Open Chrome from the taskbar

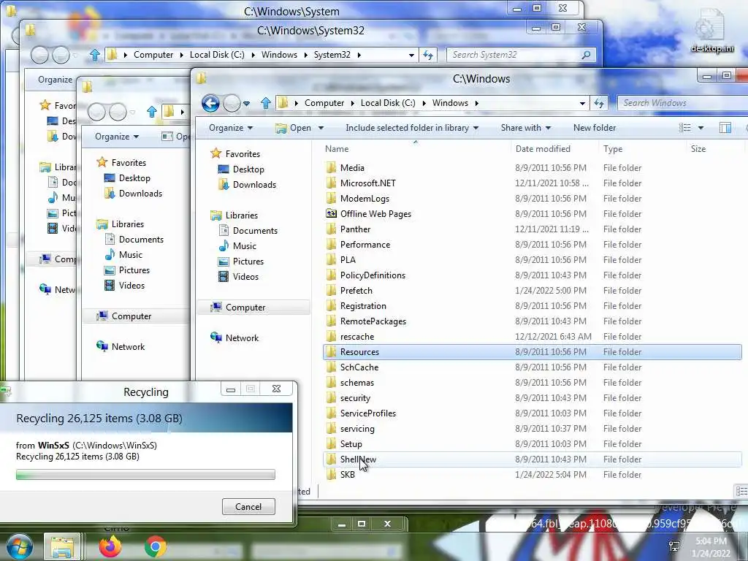pos(155,546)
